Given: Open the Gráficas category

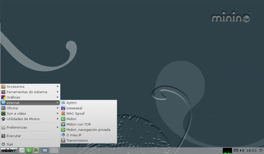Looking at the screenshot, I should click(x=30, y=97).
